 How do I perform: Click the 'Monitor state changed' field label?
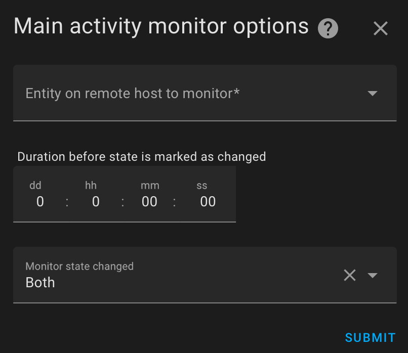[79, 266]
